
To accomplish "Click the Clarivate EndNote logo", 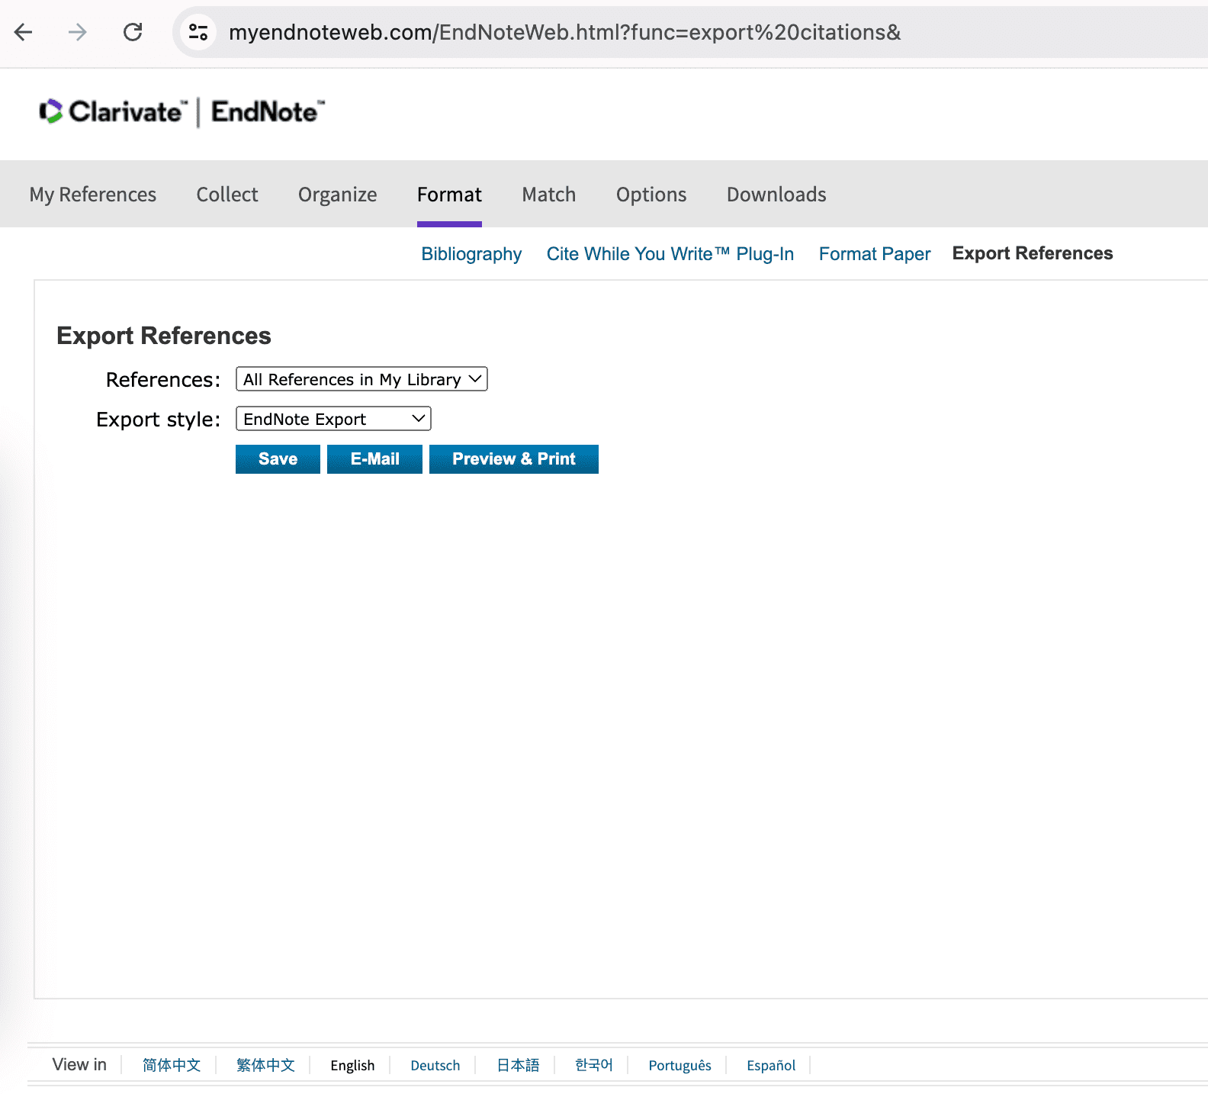I will pyautogui.click(x=182, y=112).
